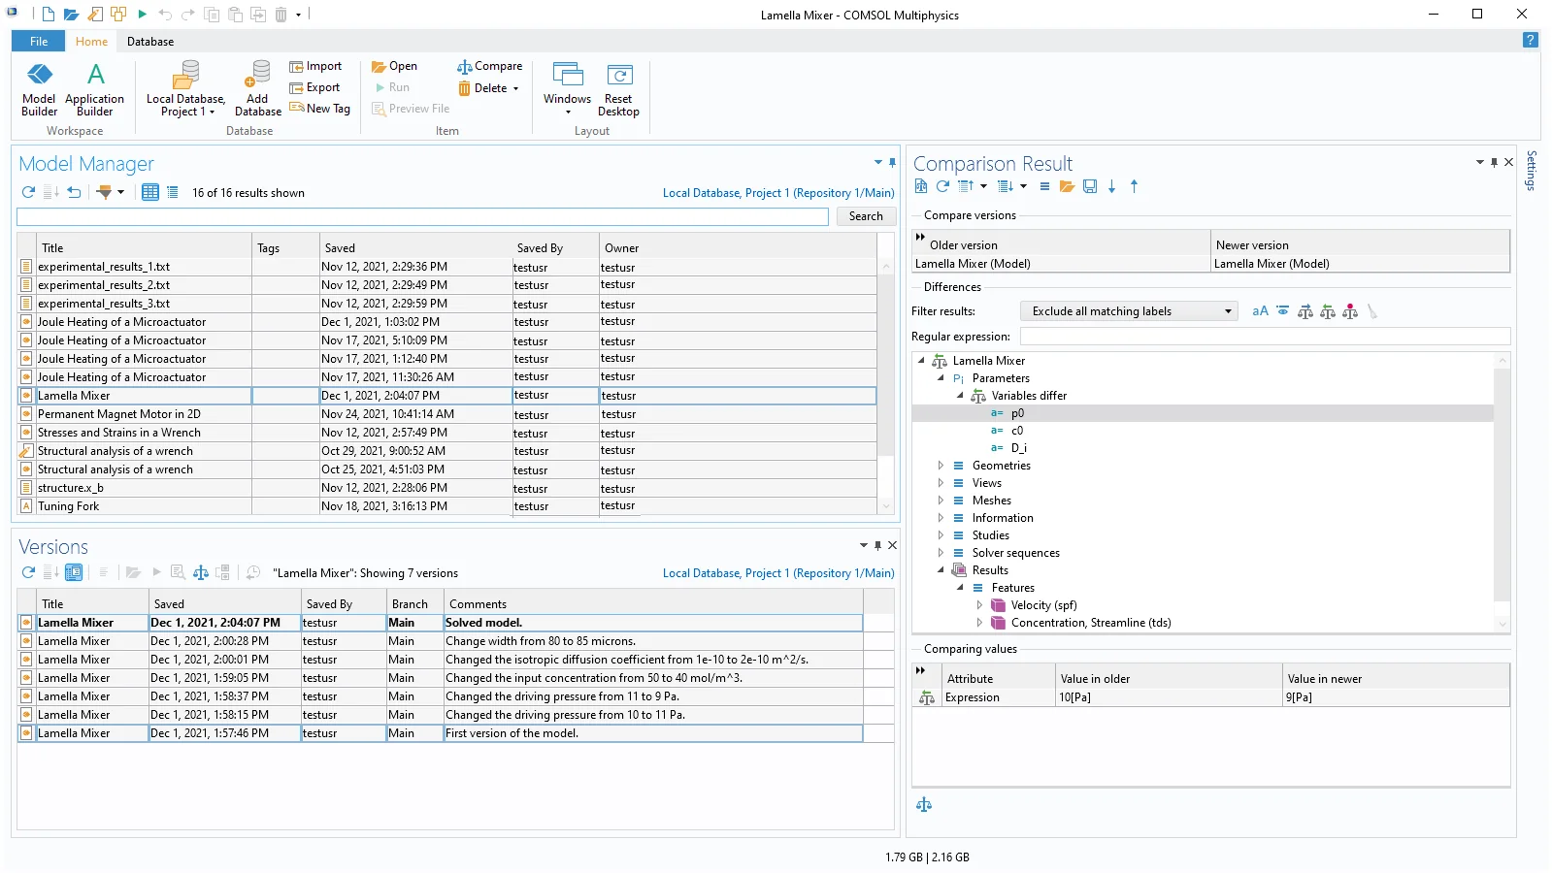Toggle table view in Model Manager toolbar

click(x=150, y=192)
